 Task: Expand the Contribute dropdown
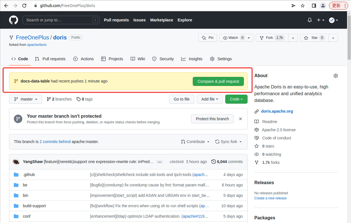pos(195,142)
